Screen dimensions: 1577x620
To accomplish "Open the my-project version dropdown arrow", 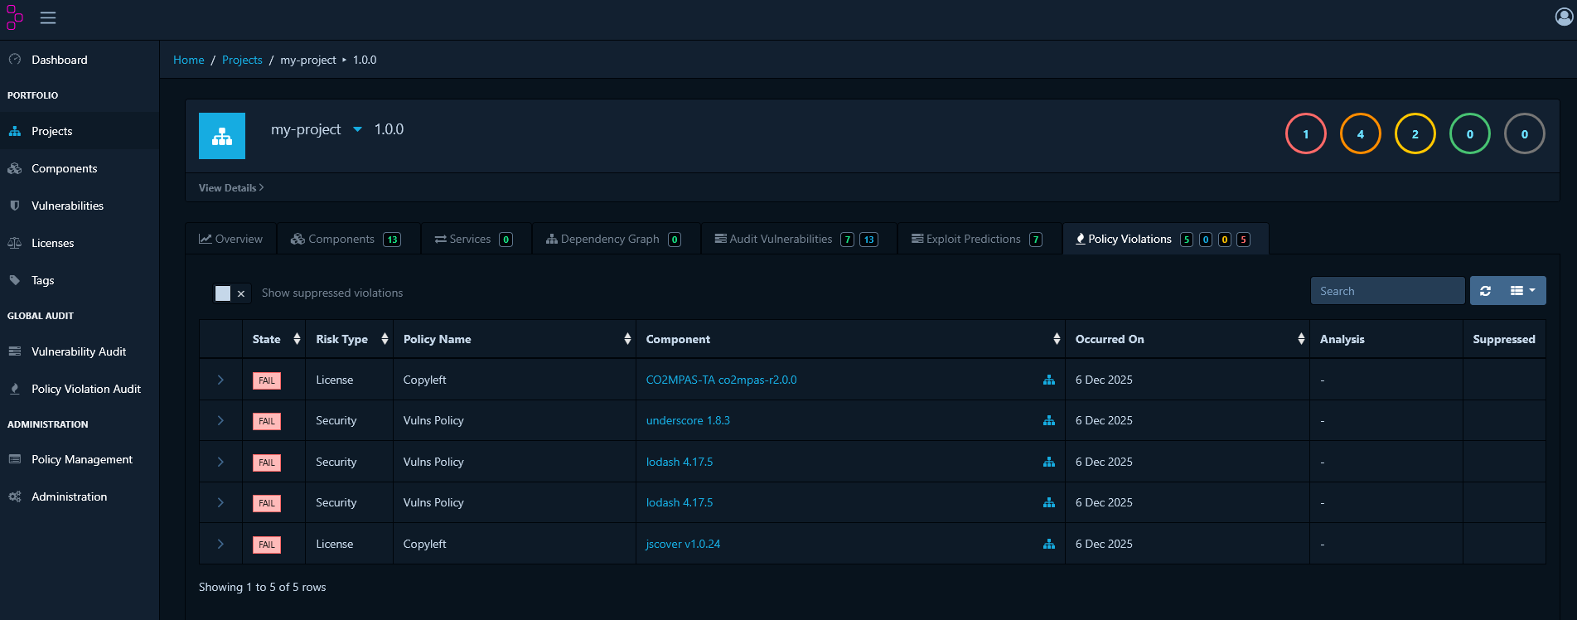I will pyautogui.click(x=358, y=129).
